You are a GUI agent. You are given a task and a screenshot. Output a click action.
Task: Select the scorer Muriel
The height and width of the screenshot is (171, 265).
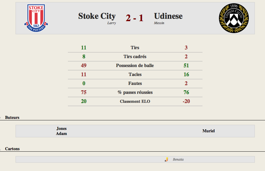[208, 131]
